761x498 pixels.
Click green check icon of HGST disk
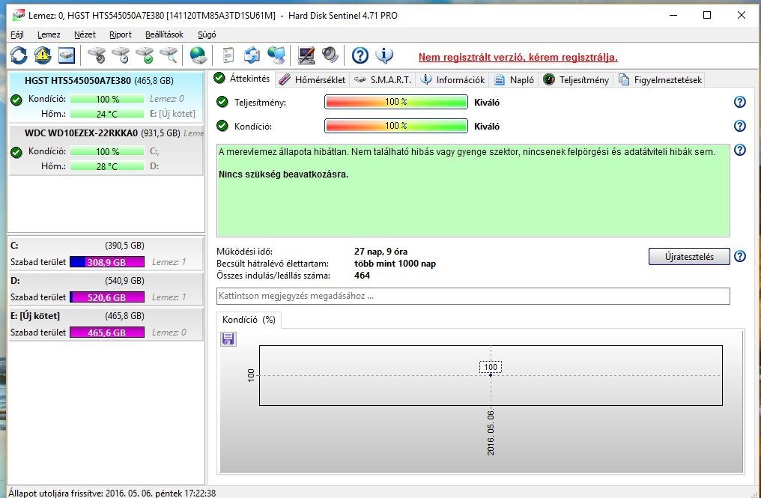[x=16, y=100]
